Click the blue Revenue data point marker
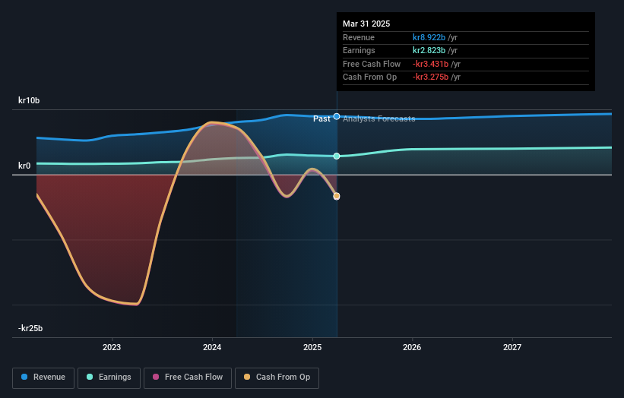 337,116
